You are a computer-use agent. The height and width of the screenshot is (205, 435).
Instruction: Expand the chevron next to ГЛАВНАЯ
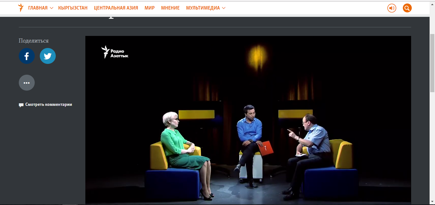52,8
